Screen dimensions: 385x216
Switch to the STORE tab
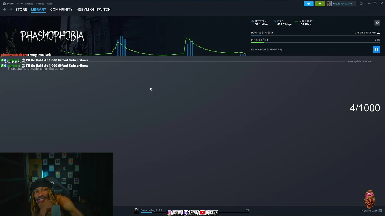tap(21, 10)
